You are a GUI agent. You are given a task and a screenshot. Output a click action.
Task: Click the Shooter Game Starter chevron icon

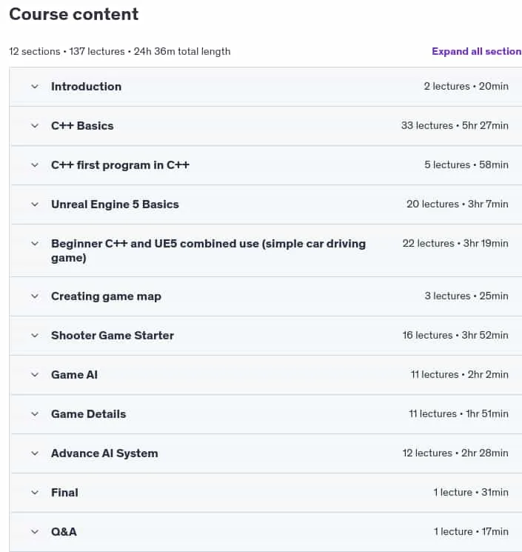[x=35, y=336]
